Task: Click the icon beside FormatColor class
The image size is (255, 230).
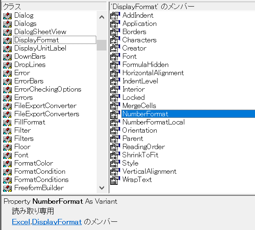Action: [7, 163]
